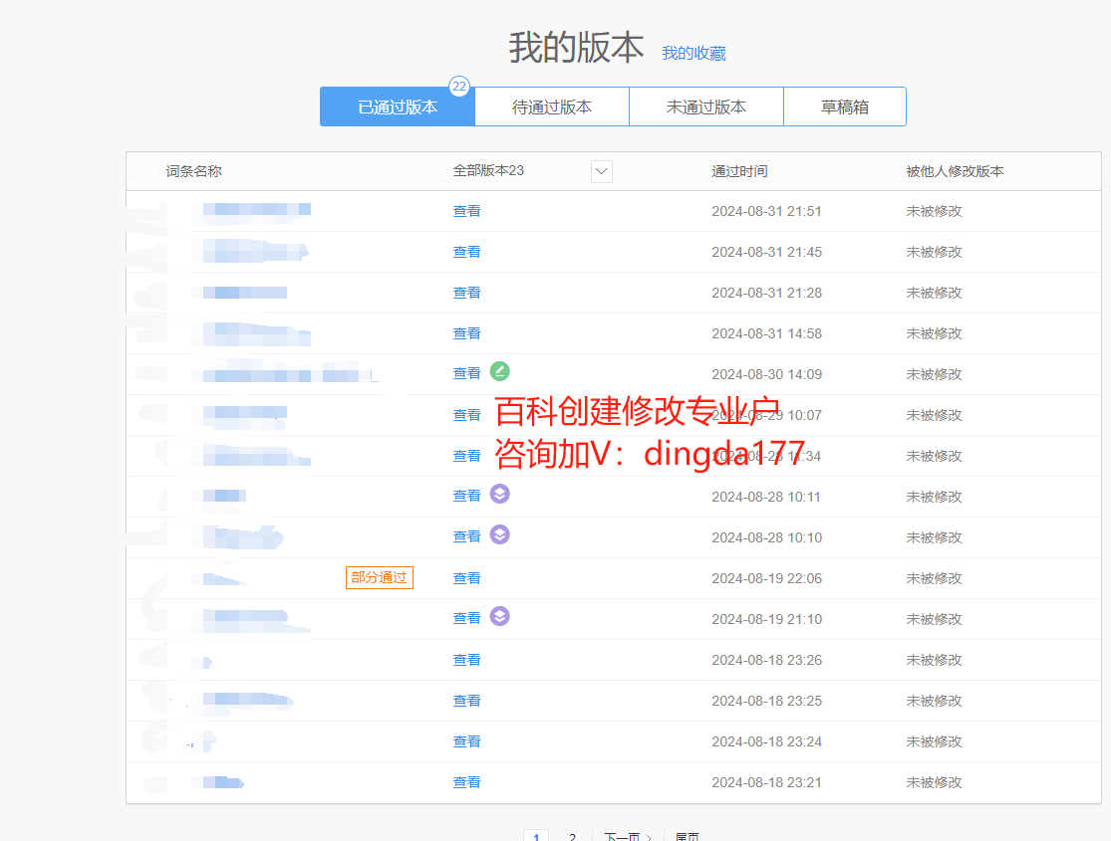1111x841 pixels.
Task: Click 查看 in the 2024-08-18 23:26 row
Action: click(467, 660)
